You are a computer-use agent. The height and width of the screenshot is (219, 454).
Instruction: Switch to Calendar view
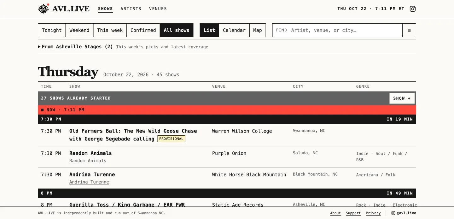[x=234, y=30]
